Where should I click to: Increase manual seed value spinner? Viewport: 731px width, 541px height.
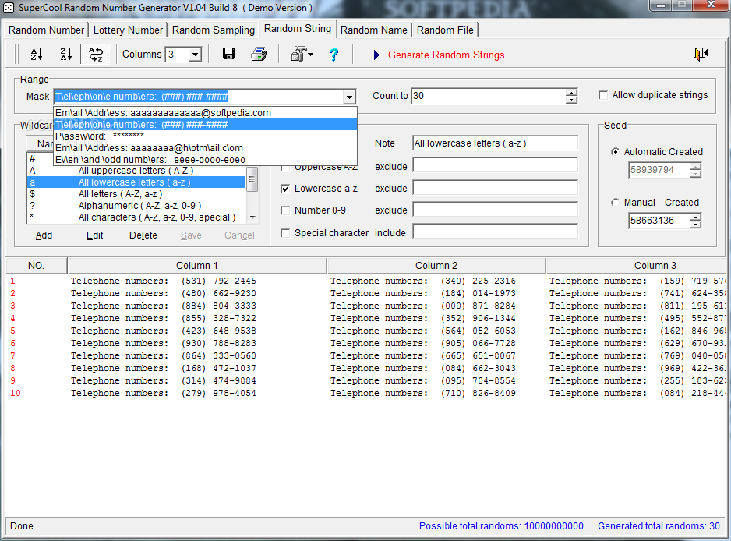click(696, 217)
